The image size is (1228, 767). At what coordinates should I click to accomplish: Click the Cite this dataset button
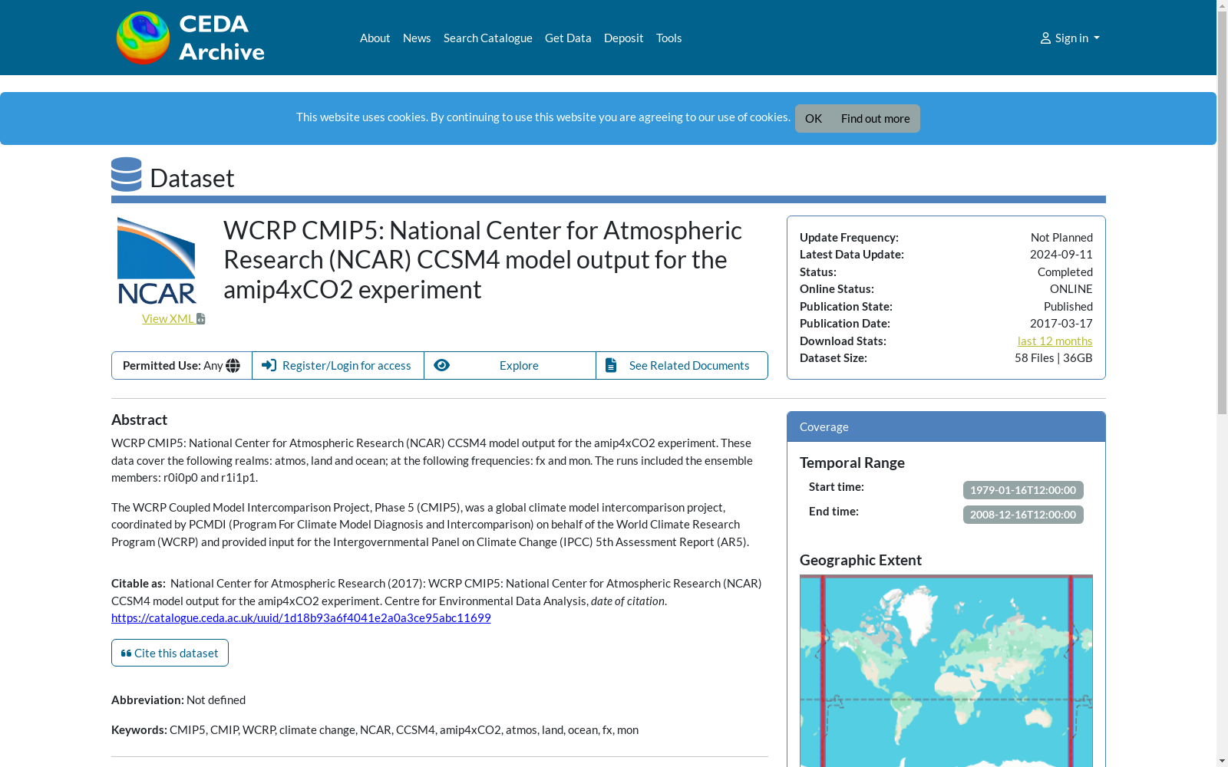[x=170, y=653]
